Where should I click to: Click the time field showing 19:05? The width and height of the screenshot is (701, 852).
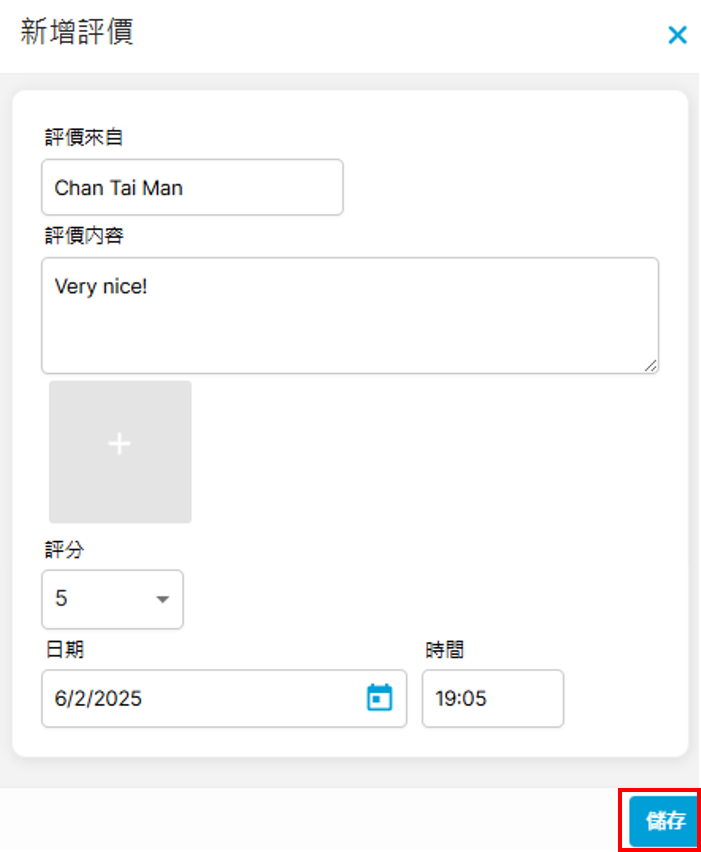[x=492, y=698]
